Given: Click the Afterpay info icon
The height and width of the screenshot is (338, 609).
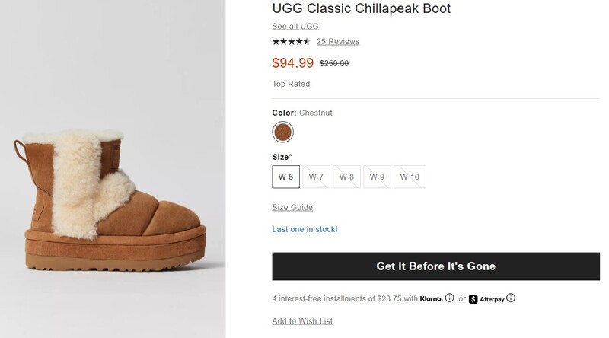Looking at the screenshot, I should tap(511, 298).
